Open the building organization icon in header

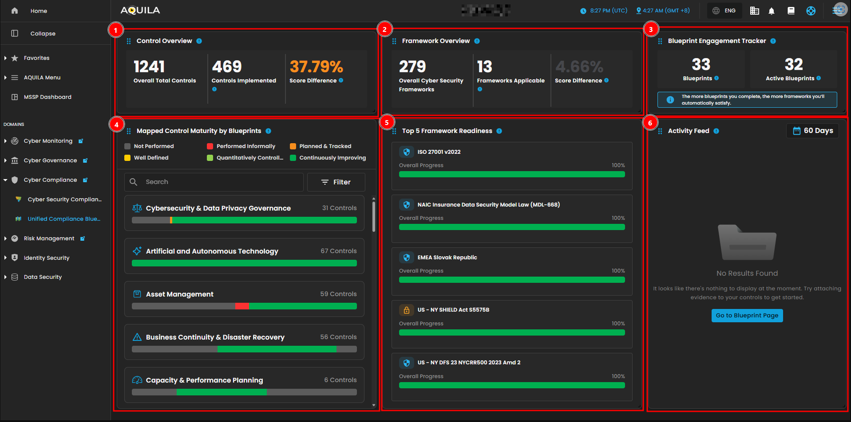(x=754, y=11)
